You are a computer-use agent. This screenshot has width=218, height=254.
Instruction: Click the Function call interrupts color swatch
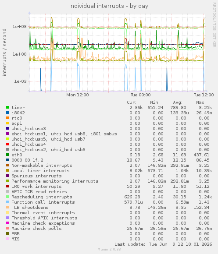click(x=7, y=202)
